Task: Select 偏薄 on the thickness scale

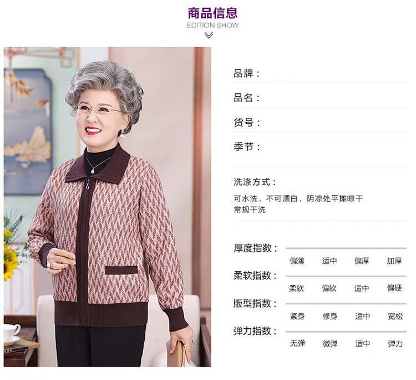Action: click(297, 261)
